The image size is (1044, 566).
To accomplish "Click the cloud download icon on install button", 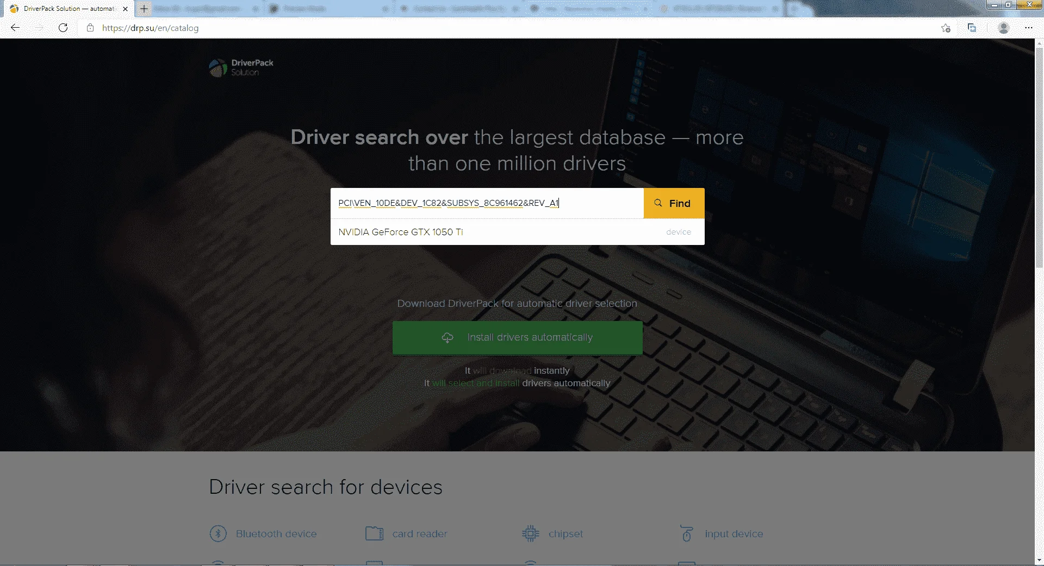I will point(448,337).
